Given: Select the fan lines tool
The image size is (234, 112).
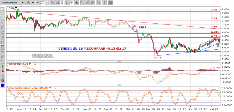Looking at the screenshot, I should click(x=3, y=37).
